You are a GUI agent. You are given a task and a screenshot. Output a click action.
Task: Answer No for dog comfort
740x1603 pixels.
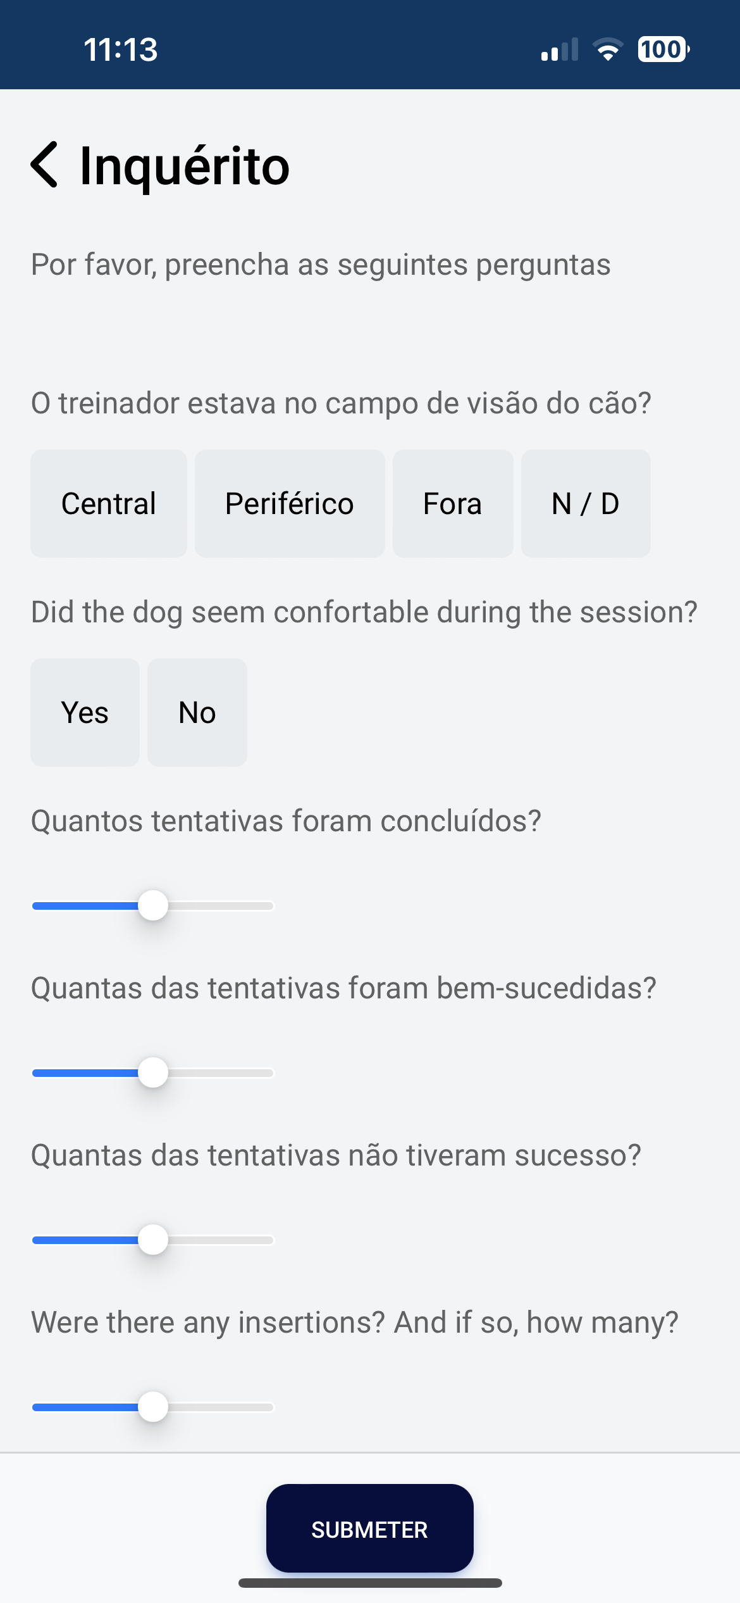tap(197, 713)
